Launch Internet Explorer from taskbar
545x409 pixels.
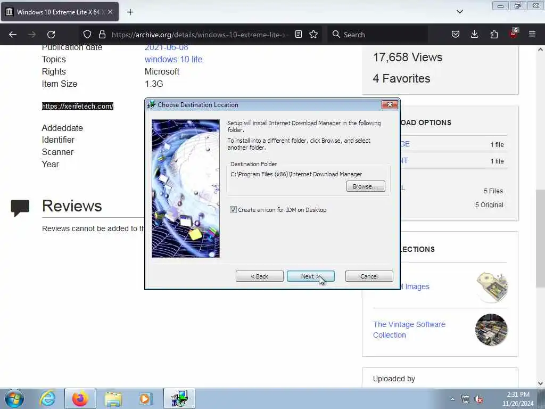47,398
